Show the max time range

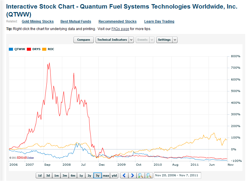106,175
